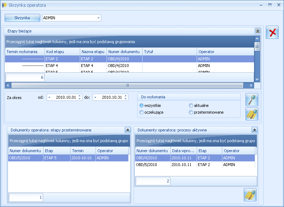Click Etap header in etapy przeterminowane list
Screen dimensions: 284x207
[57, 151]
